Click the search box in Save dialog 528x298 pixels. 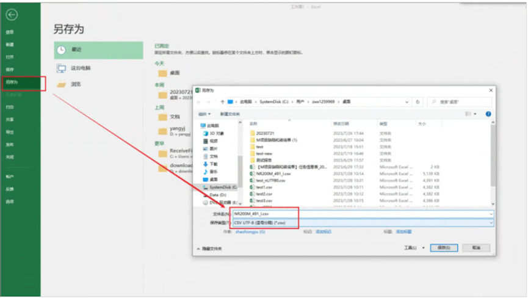coord(459,102)
